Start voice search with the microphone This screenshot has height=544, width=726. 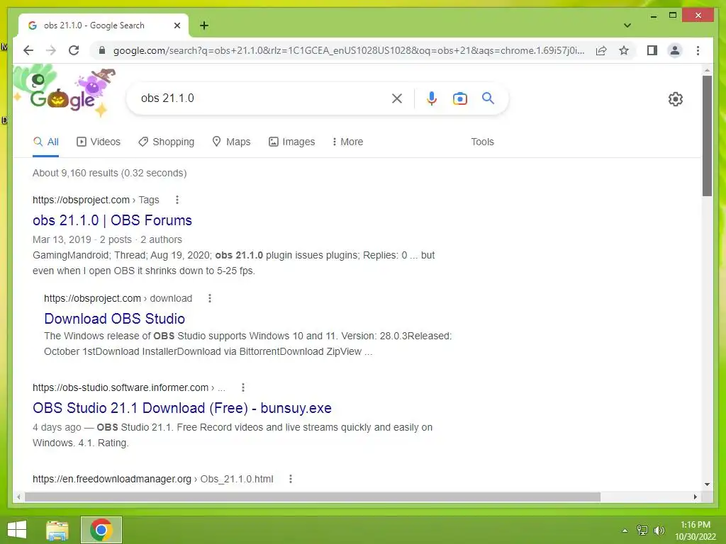[432, 98]
